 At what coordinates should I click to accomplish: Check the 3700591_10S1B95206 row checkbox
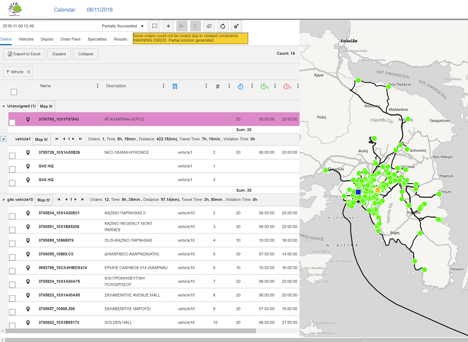click(x=12, y=230)
